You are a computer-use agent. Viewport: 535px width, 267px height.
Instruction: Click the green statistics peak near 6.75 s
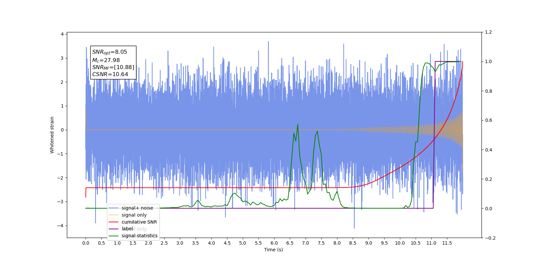(x=298, y=124)
